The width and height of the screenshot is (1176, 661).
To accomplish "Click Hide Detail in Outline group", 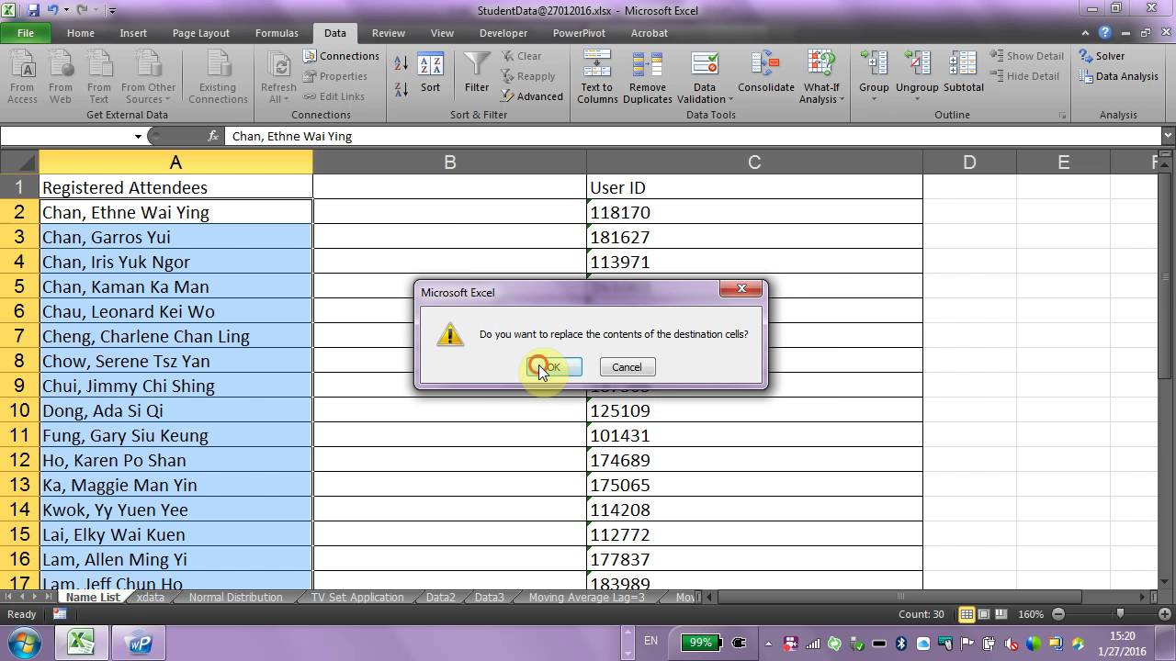I will pyautogui.click(x=1025, y=76).
